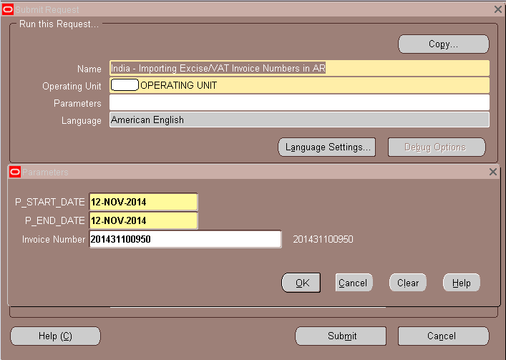Cancel the Parameters dialog

pyautogui.click(x=354, y=283)
